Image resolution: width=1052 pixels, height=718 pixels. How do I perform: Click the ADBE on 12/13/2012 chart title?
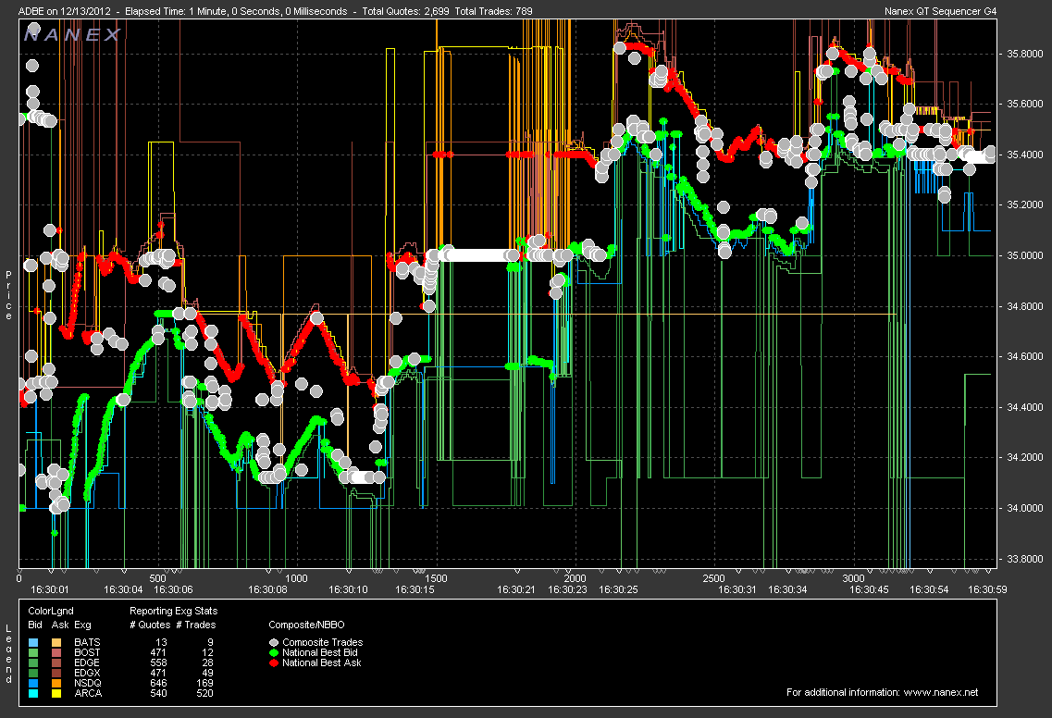(x=67, y=11)
